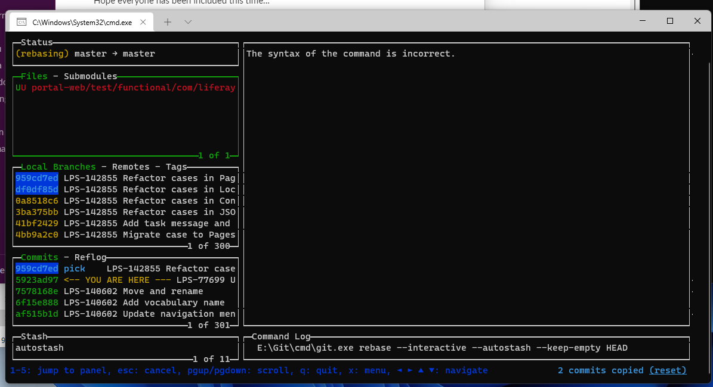Reset the copied commits

pos(668,370)
